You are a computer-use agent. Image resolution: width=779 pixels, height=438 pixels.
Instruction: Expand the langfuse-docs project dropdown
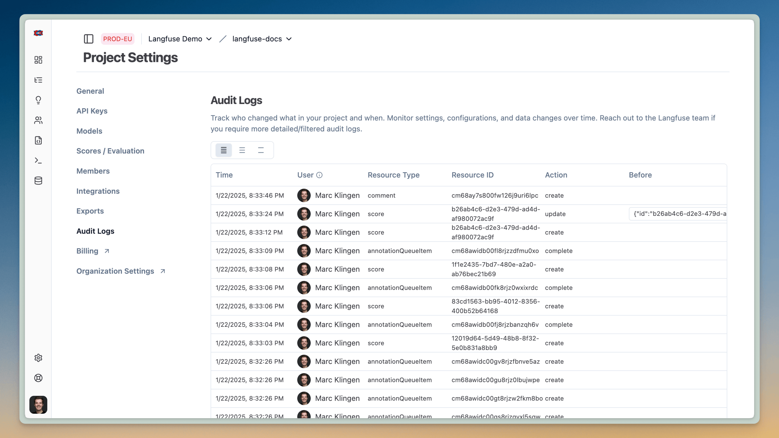261,39
